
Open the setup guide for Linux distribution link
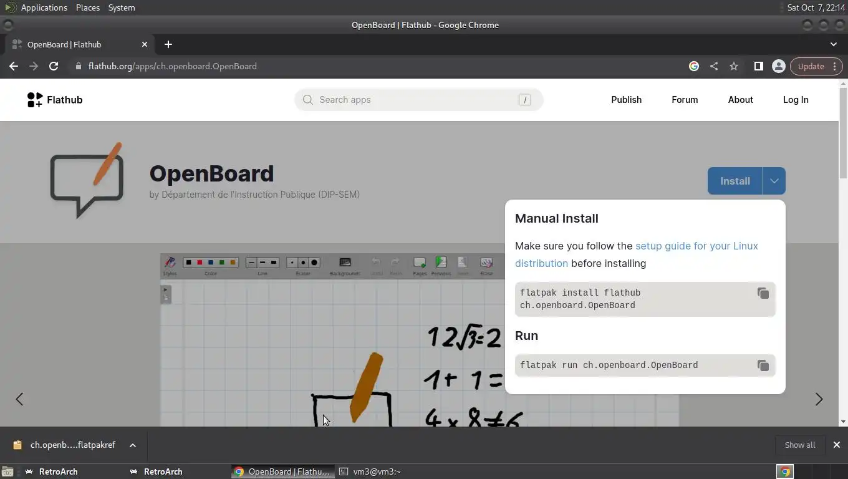(637, 254)
